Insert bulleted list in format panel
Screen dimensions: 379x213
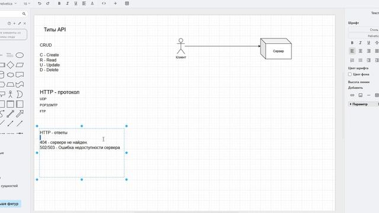[x=361, y=60]
